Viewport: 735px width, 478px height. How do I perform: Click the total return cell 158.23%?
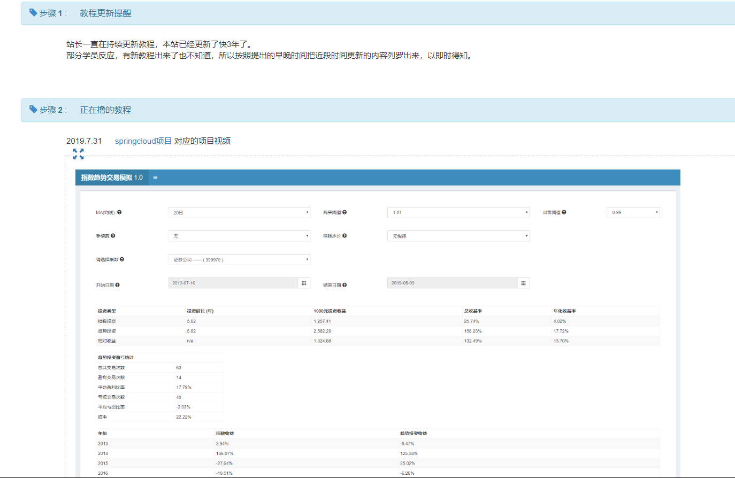coord(472,331)
